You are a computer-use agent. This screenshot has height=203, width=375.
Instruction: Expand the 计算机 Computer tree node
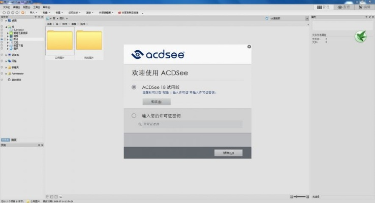6,55
